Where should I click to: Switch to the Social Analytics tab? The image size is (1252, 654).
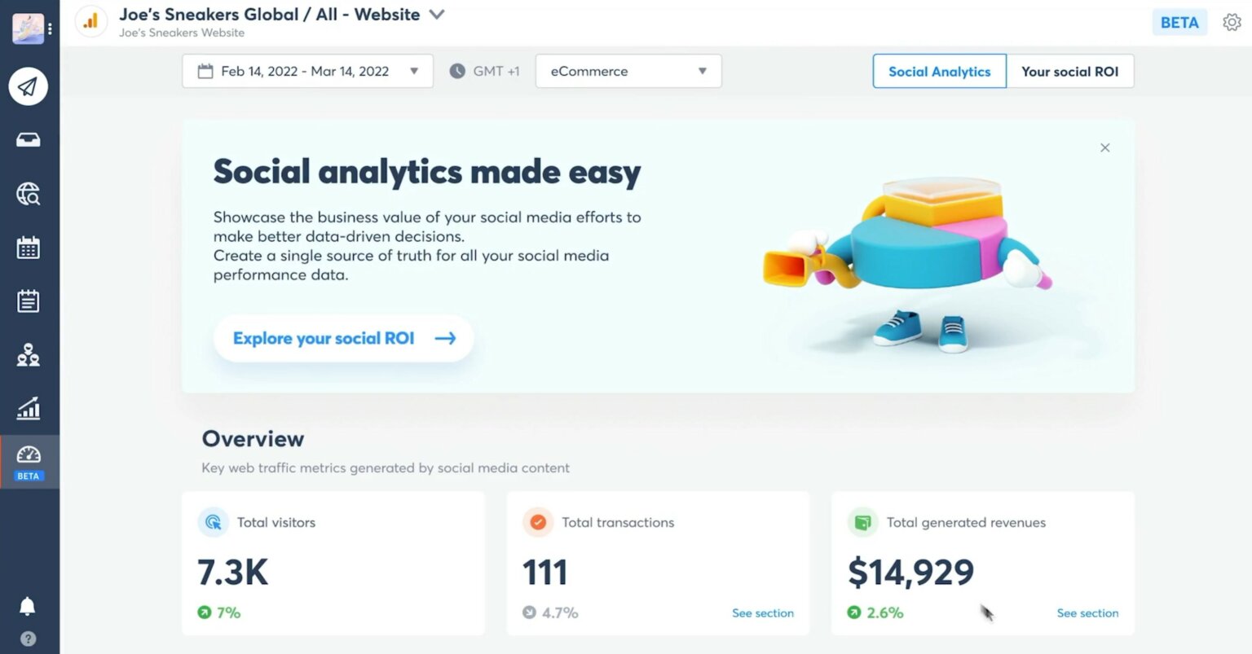[938, 71]
